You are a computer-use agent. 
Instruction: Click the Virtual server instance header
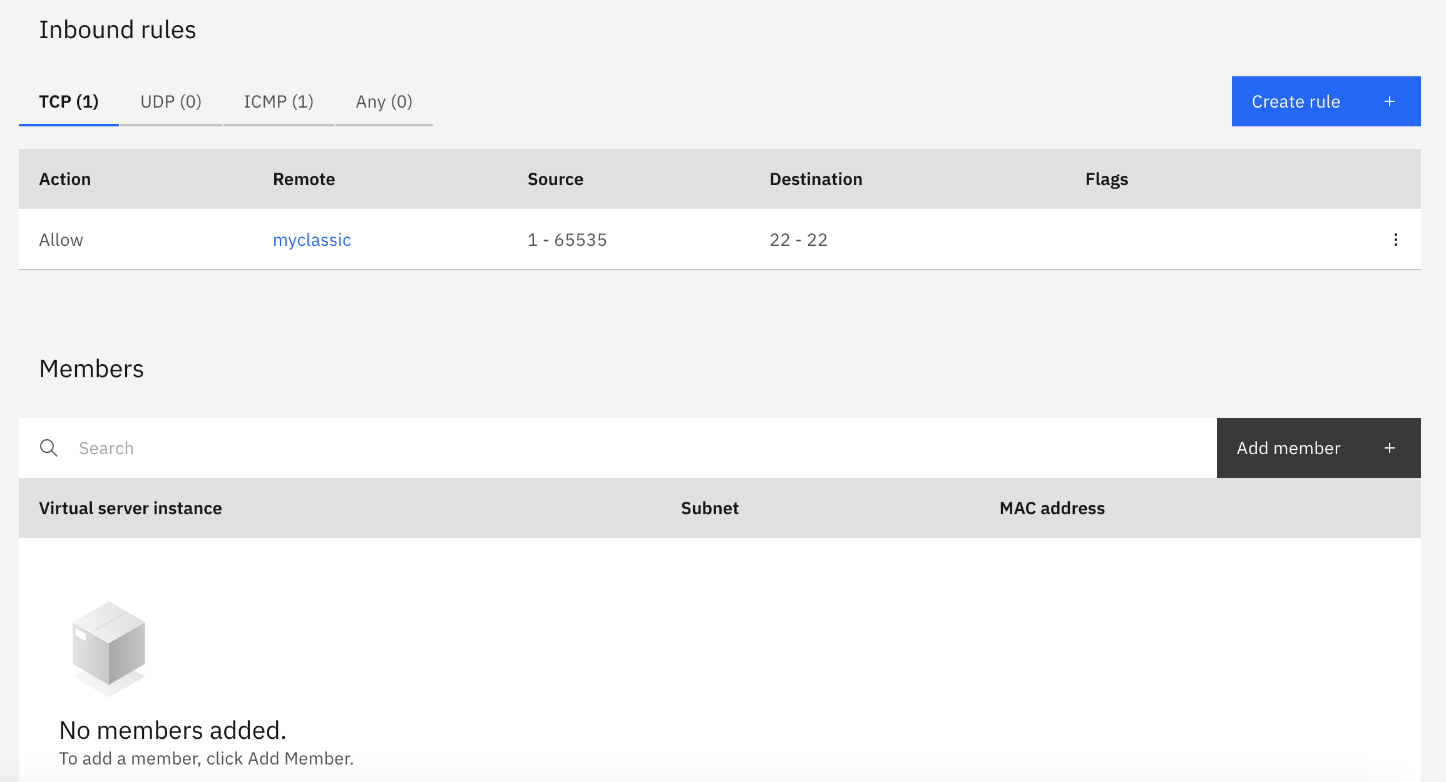click(130, 508)
